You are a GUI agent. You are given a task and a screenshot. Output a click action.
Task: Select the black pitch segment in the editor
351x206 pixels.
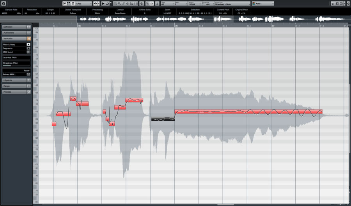[x=163, y=119]
